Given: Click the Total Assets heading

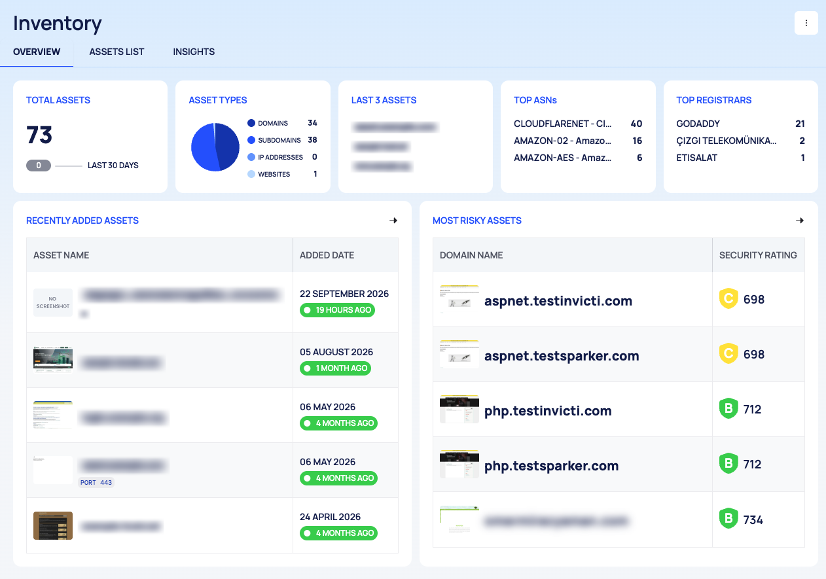Looking at the screenshot, I should click(x=58, y=100).
